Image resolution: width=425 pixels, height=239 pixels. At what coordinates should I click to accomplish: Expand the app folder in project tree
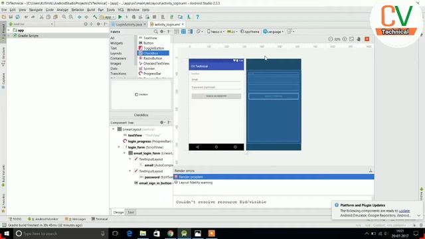[9, 30]
